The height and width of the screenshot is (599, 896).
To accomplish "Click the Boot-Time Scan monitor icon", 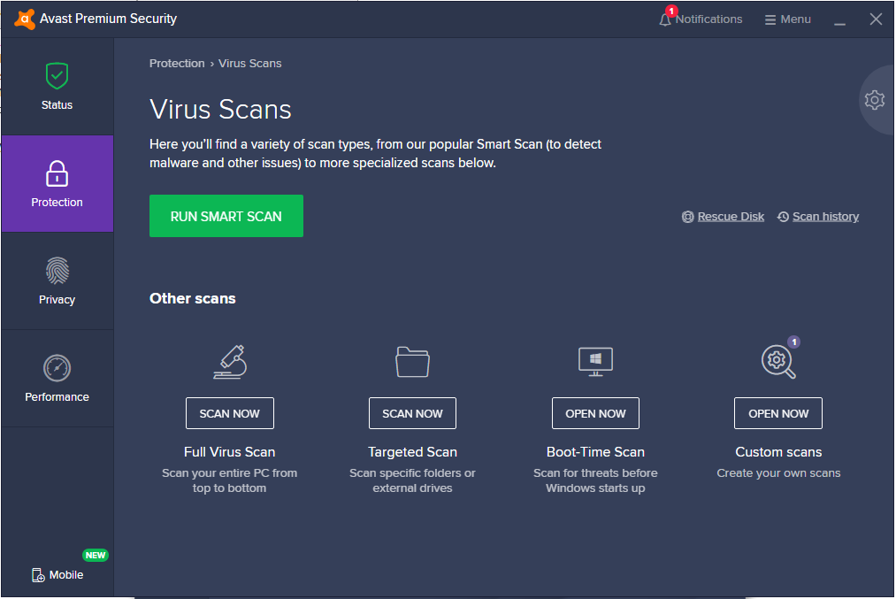I will 595,362.
